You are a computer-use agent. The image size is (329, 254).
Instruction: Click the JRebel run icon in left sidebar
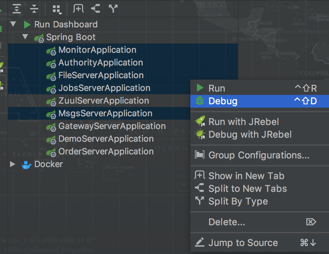tap(1, 67)
